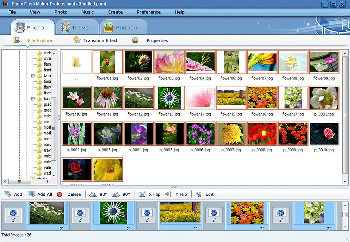The height and width of the screenshot is (242, 350).
Task: Click the Add photo icon
Action: (x=8, y=194)
